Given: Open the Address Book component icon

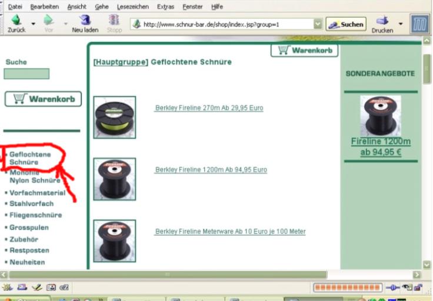Looking at the screenshot, I should click(51, 287).
